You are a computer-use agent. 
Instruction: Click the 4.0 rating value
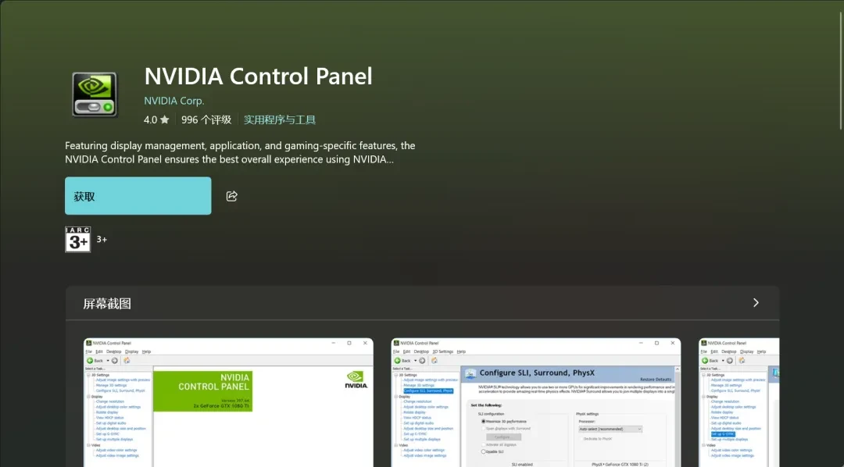click(150, 119)
